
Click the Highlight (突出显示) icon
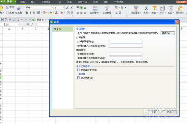coord(136,8)
